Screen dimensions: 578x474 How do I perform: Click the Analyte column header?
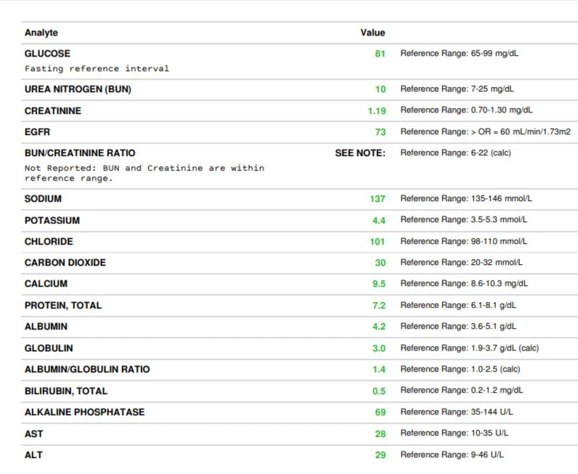tap(41, 33)
